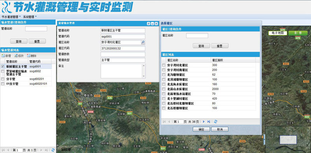Click the 删除 delete pipeline icon
The width and height of the screenshot is (311, 153).
pyautogui.click(x=28, y=56)
